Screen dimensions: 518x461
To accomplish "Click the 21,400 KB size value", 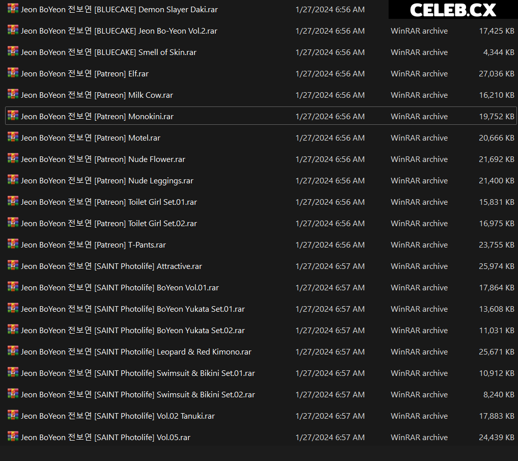I will coord(497,180).
